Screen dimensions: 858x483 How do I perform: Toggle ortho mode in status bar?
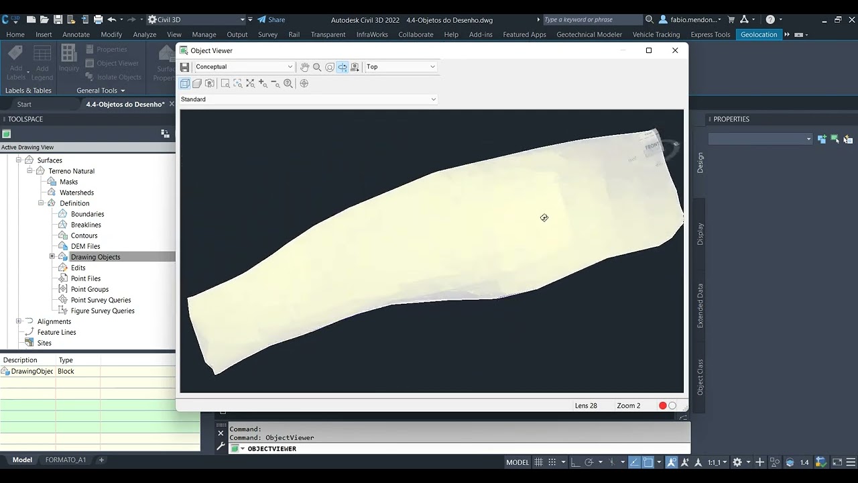(575, 462)
